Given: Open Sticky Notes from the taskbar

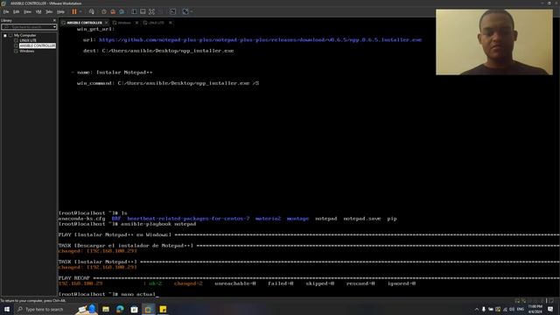Looking at the screenshot, I should point(163,309).
